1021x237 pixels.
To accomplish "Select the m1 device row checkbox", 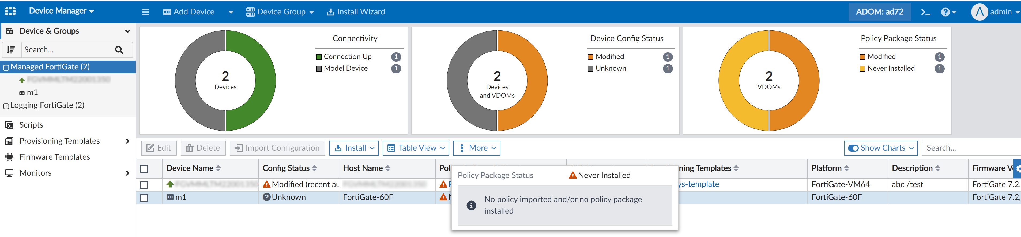I will pos(144,198).
